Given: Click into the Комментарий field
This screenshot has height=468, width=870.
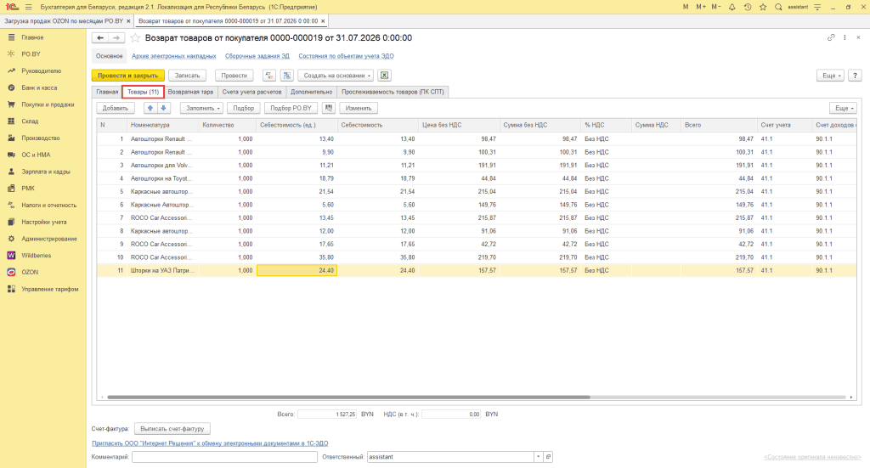Looking at the screenshot, I should point(224,457).
